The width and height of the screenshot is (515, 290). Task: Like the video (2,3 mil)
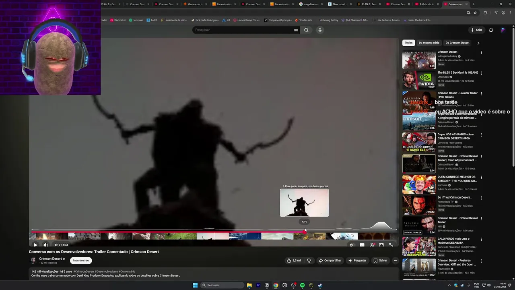[294, 261]
